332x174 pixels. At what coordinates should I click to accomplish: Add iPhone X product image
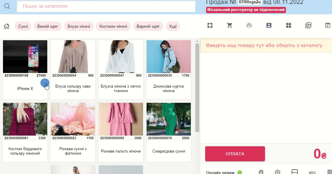pyautogui.click(x=25, y=57)
